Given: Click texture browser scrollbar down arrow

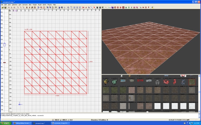Looking at the screenshot, I should 199,111.
